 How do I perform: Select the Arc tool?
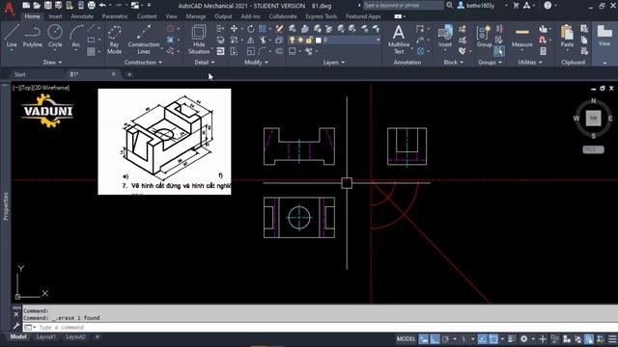tap(75, 37)
